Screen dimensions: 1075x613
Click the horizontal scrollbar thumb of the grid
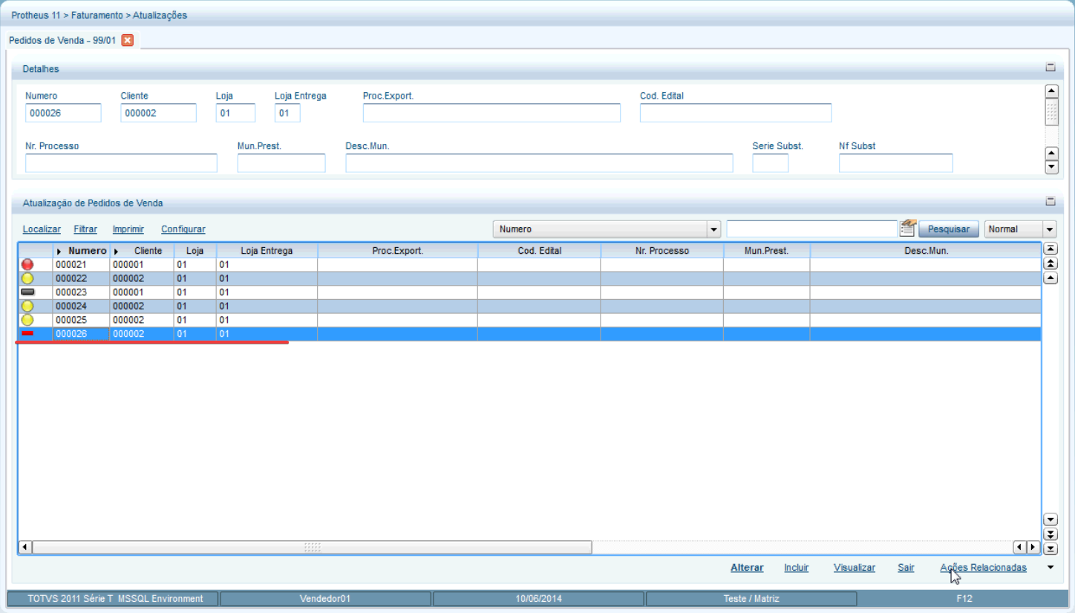(x=312, y=548)
